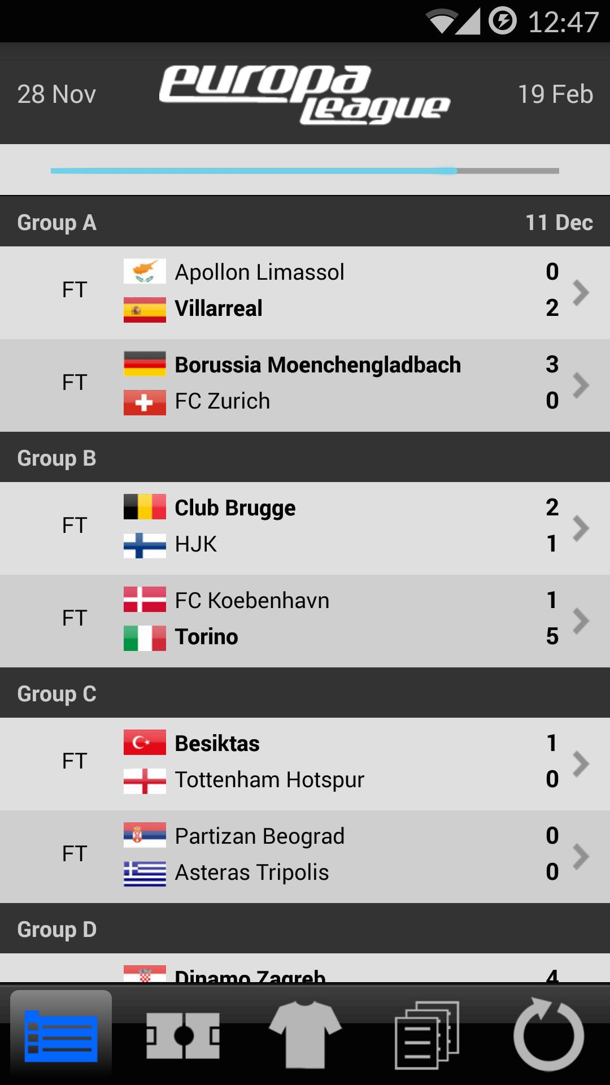Screen dimensions: 610x1085
Task: Click the Belgium flag next to Club Brugge
Action: click(144, 507)
